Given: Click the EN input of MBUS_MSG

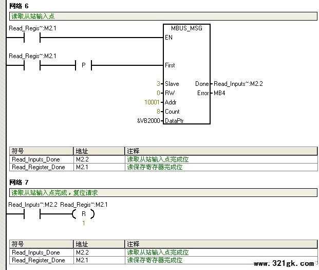Looking at the screenshot, I should (168, 38).
